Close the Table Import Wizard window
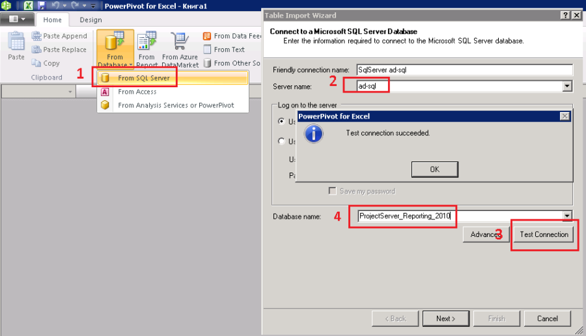 (x=577, y=15)
